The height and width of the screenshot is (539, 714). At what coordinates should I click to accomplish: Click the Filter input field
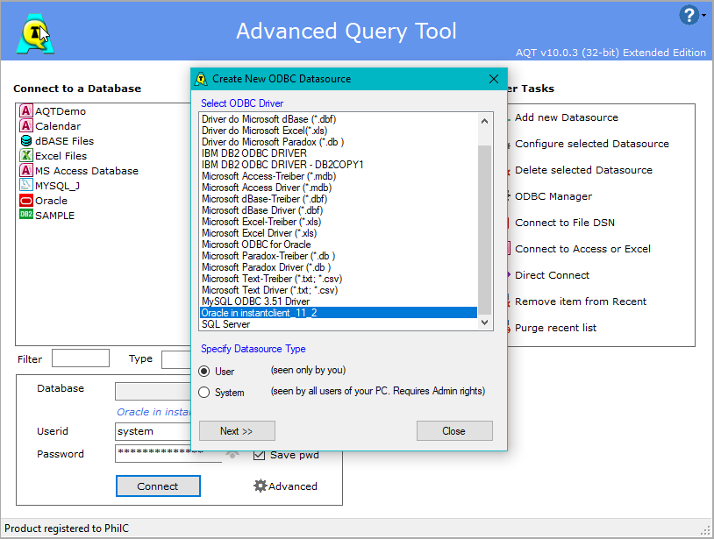[x=81, y=358]
